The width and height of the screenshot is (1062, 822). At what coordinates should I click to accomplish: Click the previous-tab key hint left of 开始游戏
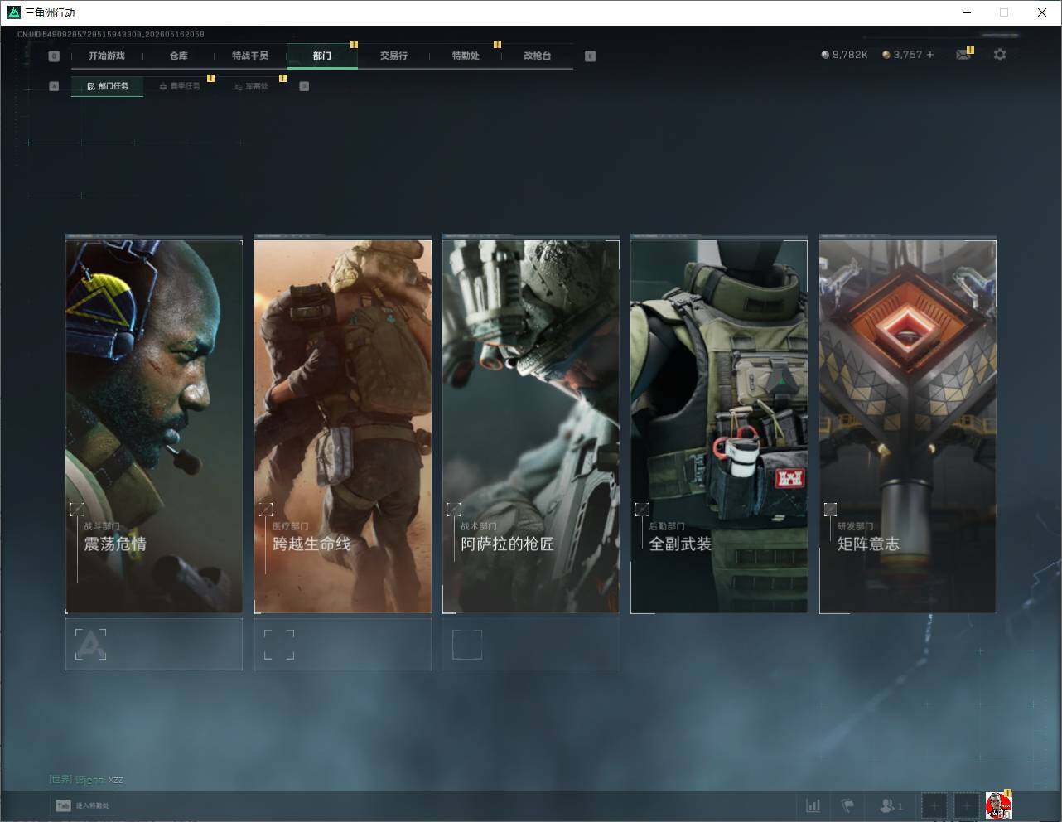[x=54, y=56]
